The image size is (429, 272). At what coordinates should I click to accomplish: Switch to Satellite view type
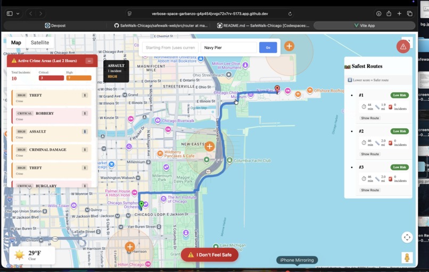tap(40, 43)
